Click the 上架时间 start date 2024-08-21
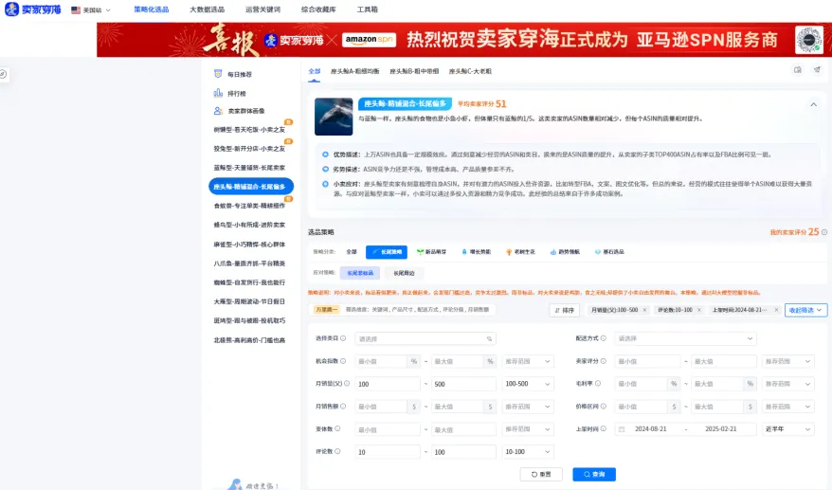The height and width of the screenshot is (490, 832). pos(650,429)
